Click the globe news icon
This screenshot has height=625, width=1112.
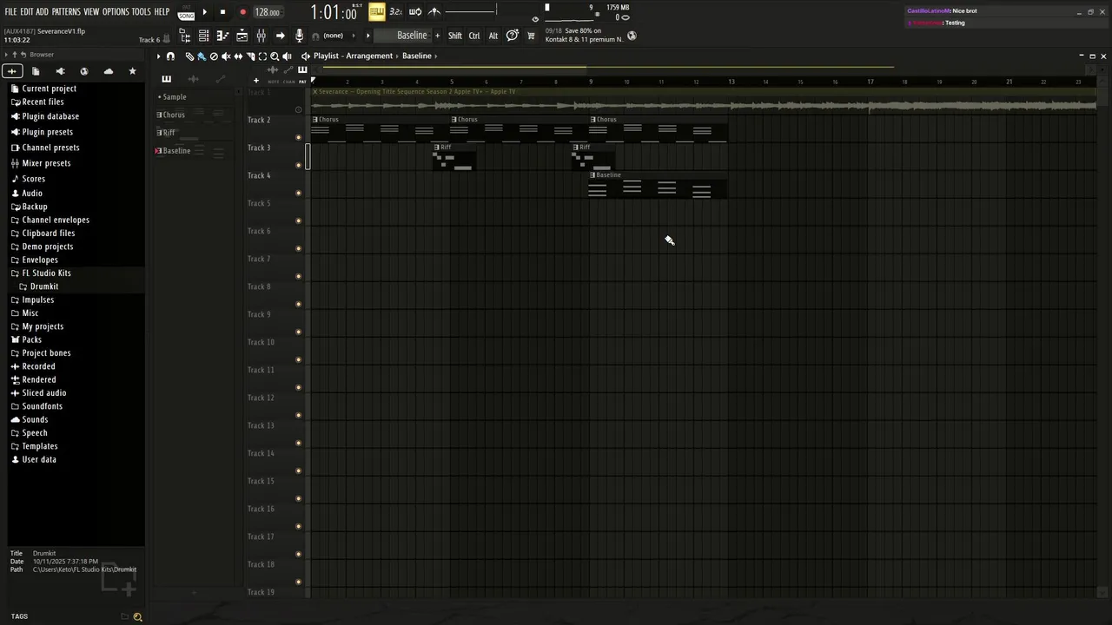click(632, 36)
